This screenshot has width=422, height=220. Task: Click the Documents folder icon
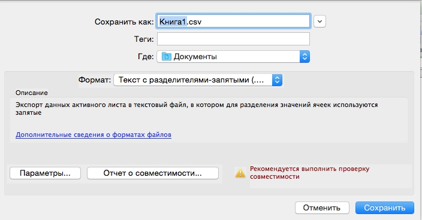tap(167, 57)
